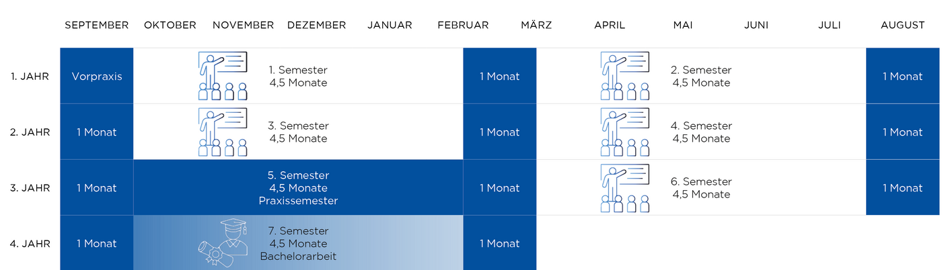Click the FEBRUAR column header

(x=463, y=25)
